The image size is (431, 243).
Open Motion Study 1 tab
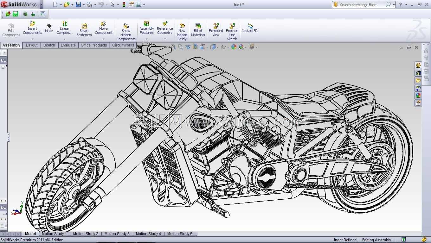click(54, 234)
